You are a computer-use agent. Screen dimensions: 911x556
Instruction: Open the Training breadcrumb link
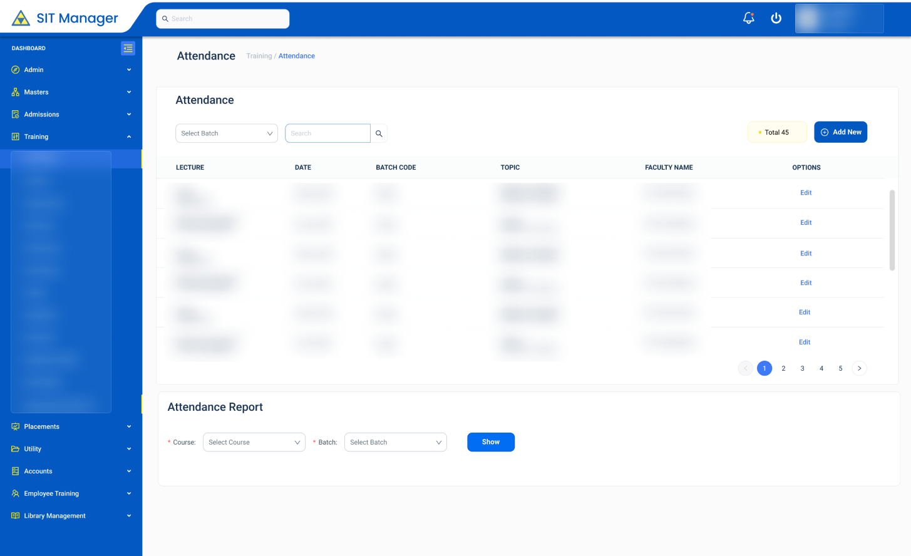pyautogui.click(x=259, y=56)
